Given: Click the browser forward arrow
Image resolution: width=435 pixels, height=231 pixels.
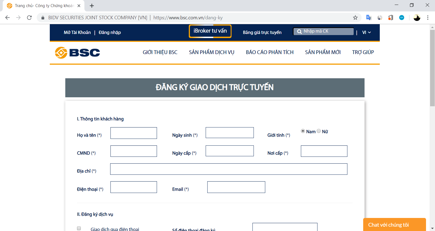Looking at the screenshot, I should coord(18,18).
